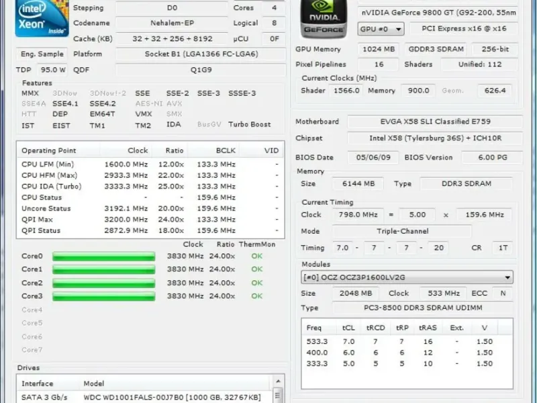This screenshot has width=537, height=403.
Task: Click the Timing field showing 20
Action: tap(438, 248)
